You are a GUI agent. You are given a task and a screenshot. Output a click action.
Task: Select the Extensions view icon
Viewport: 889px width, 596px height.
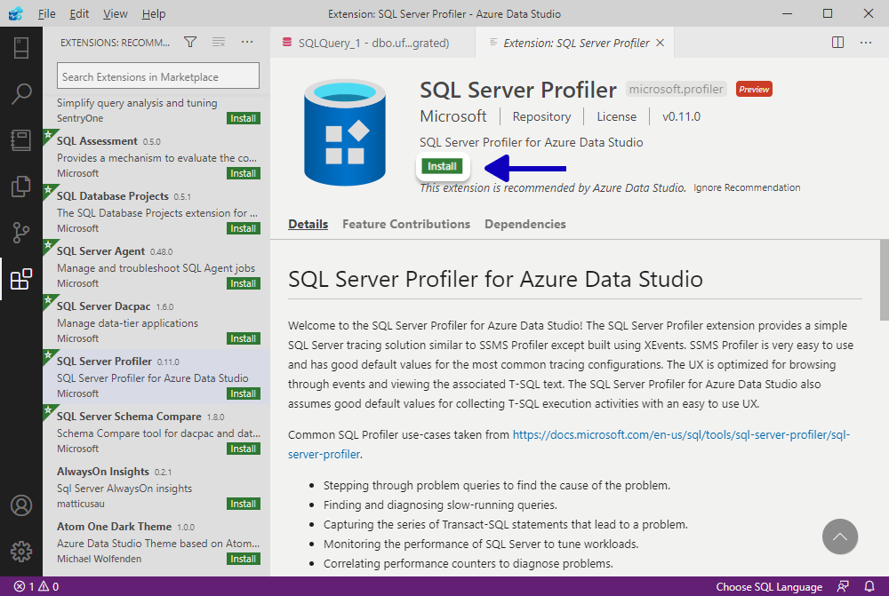pyautogui.click(x=21, y=279)
